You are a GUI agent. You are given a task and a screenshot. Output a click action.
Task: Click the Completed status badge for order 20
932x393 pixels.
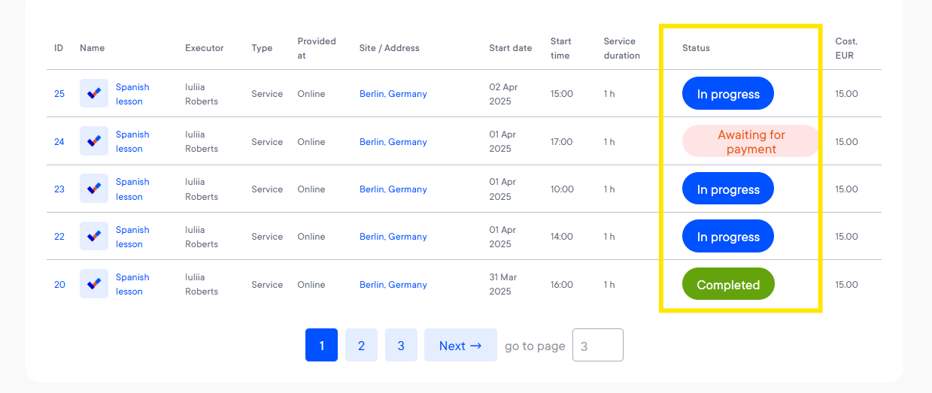[728, 285]
